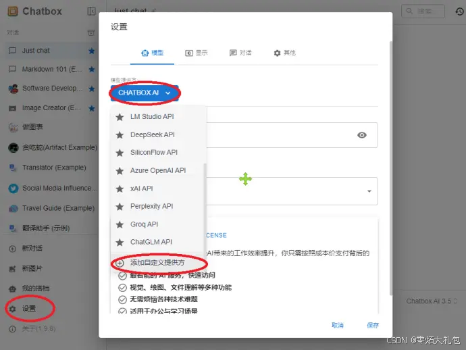Screen dimensions: 466x350
Task: Click star icon beside Azure OpenAI API
Action: coord(120,171)
